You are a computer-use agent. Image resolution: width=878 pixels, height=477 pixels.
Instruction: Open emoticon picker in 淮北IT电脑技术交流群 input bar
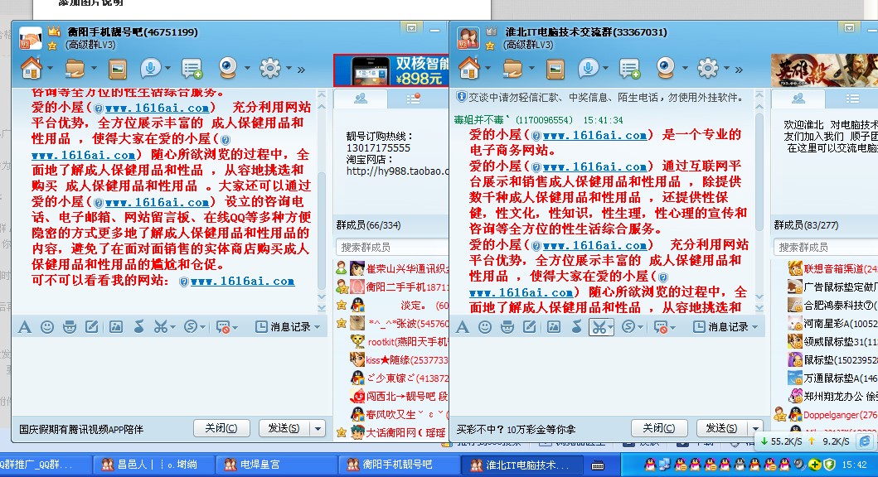pyautogui.click(x=485, y=326)
